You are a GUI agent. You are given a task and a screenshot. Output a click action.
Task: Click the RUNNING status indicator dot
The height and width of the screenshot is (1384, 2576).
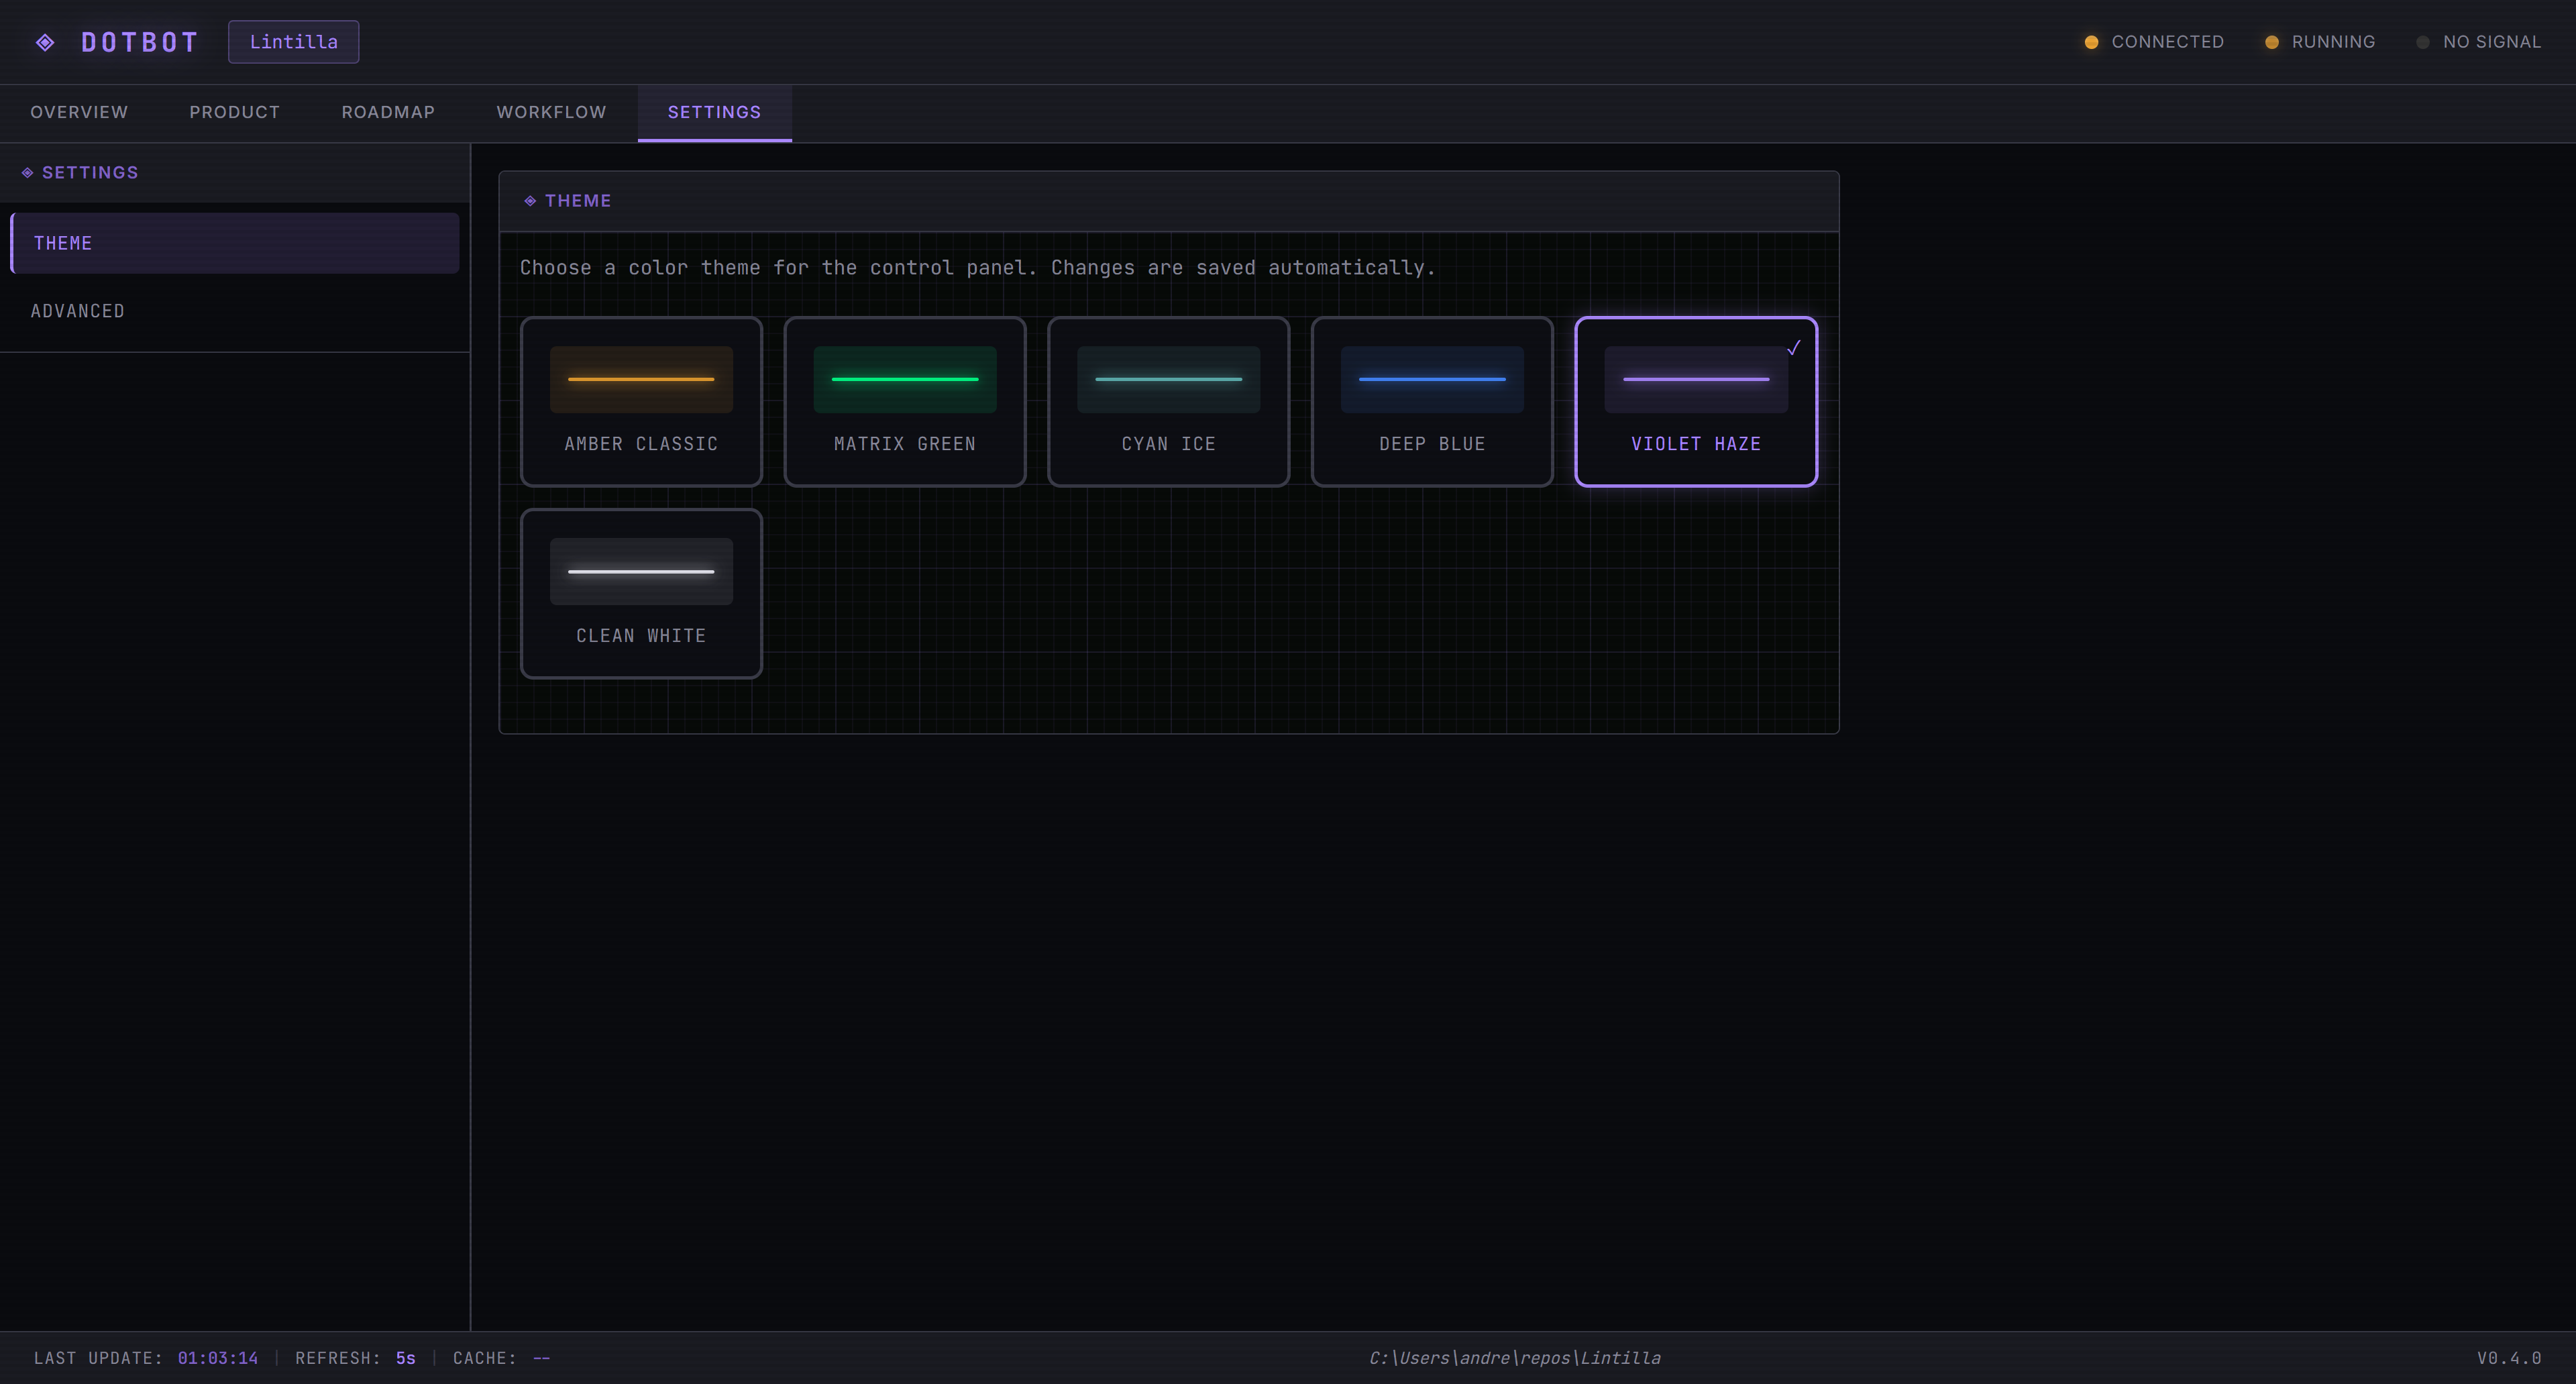pyautogui.click(x=2272, y=42)
